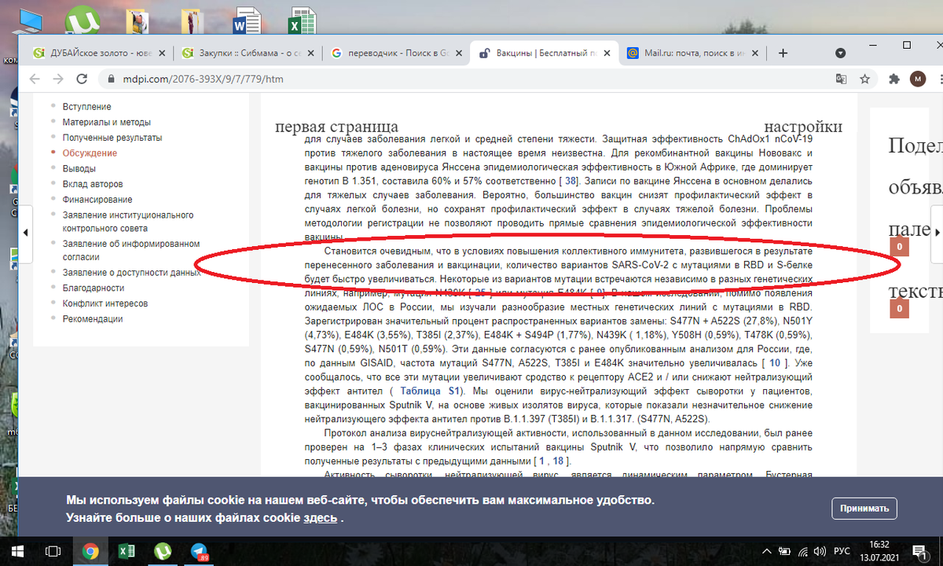The image size is (943, 566).
Task: Expand the right panel arrow
Action: (936, 233)
